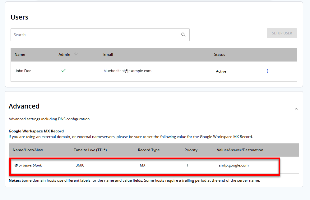The width and height of the screenshot is (310, 200).
Task: Click the Google Workspace MX Record label
Action: coord(36,131)
